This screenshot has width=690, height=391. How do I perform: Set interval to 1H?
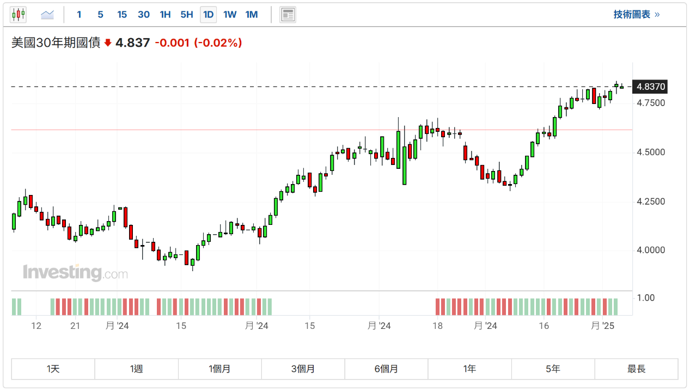pyautogui.click(x=165, y=15)
